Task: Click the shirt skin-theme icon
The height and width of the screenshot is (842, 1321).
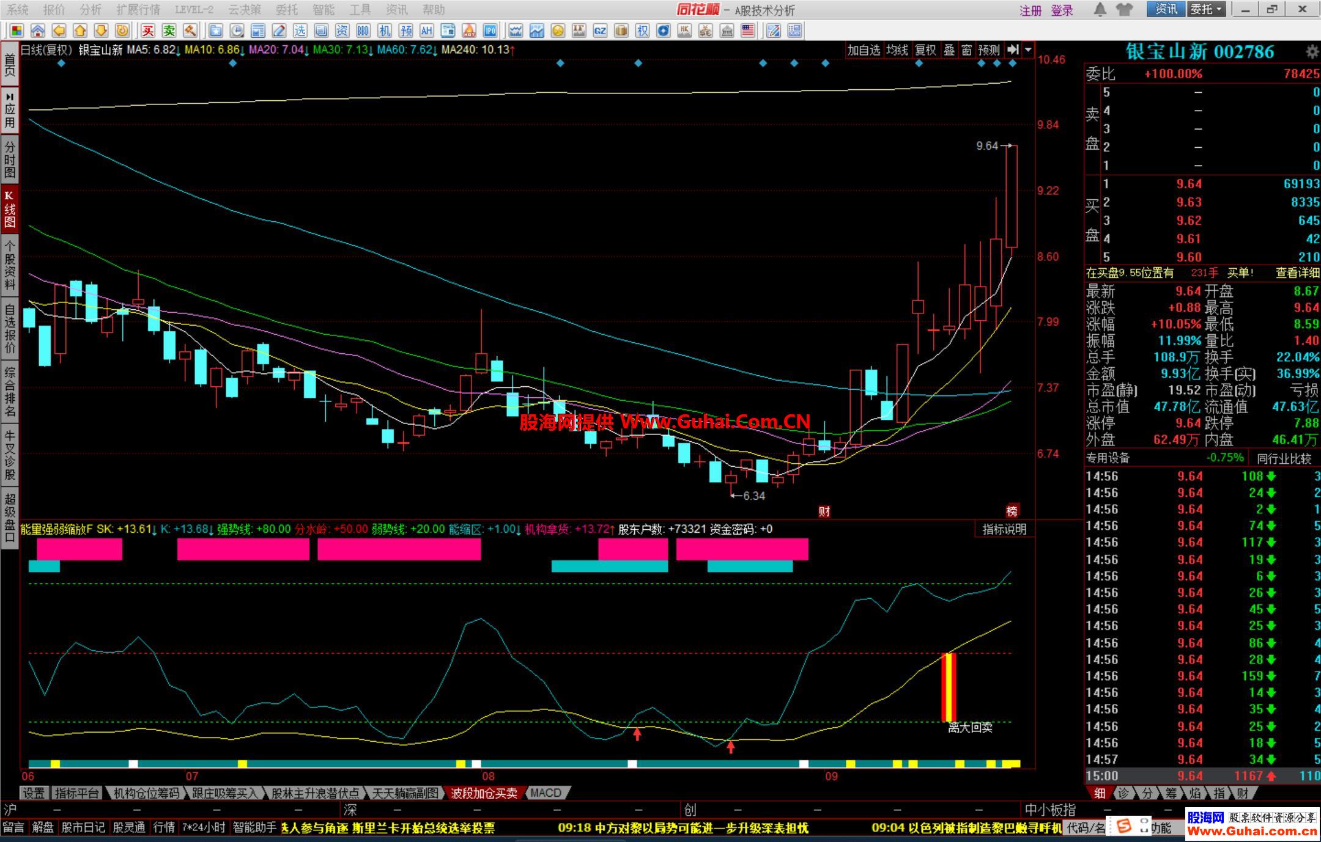Action: click(x=1123, y=9)
